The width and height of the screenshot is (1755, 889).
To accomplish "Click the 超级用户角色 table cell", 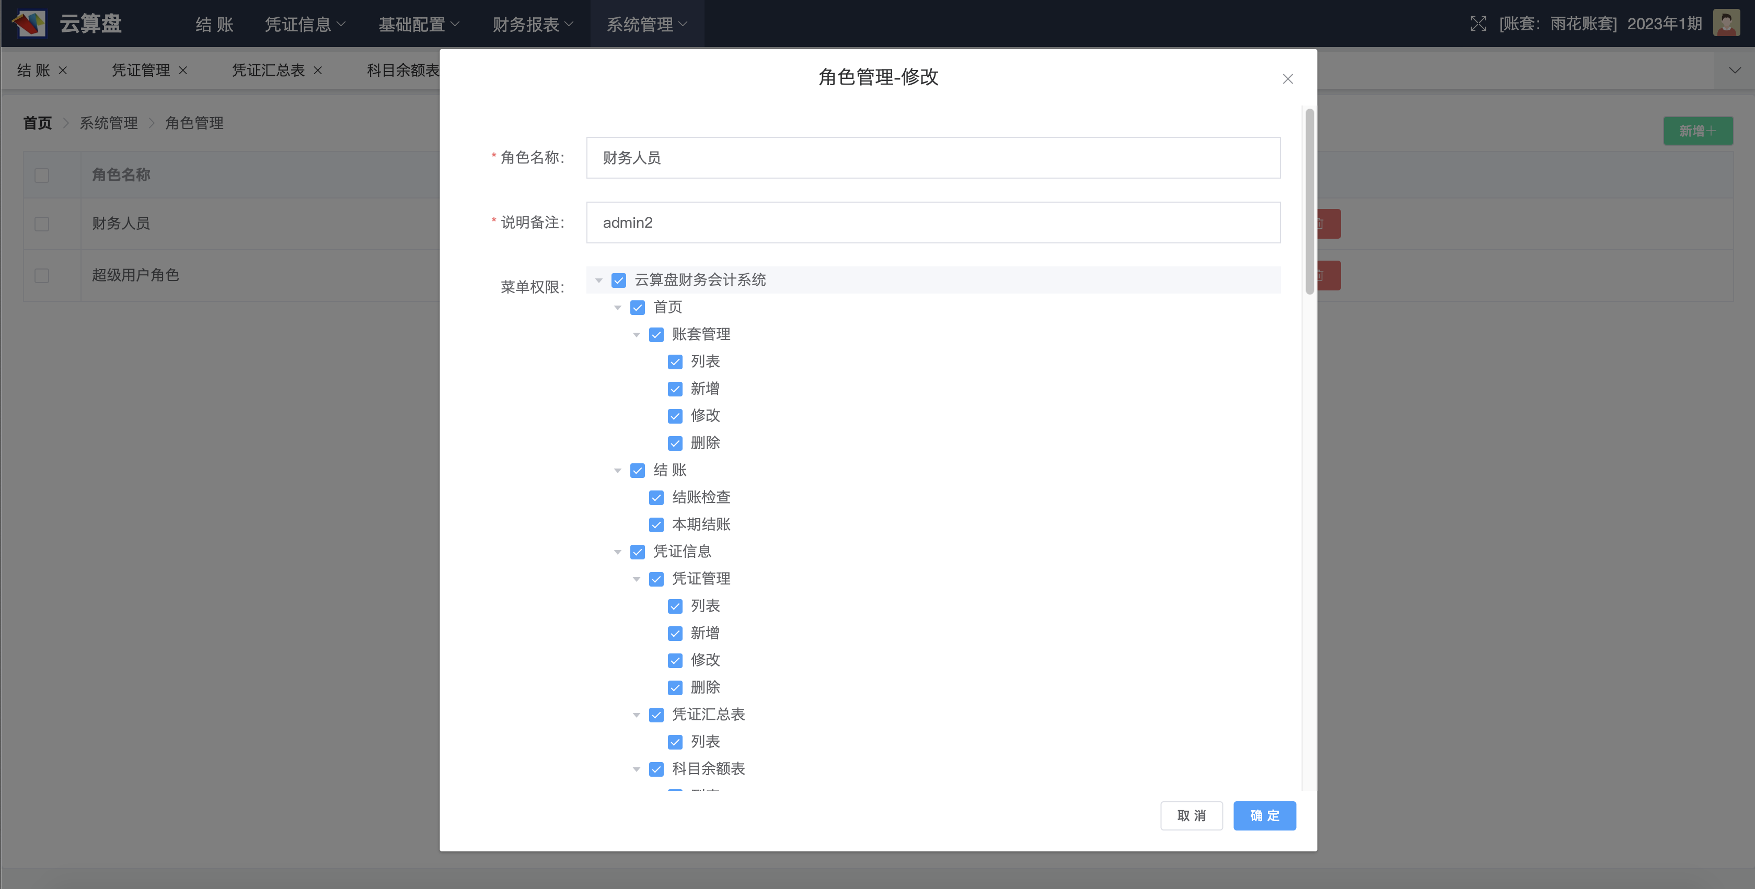I will click(135, 275).
